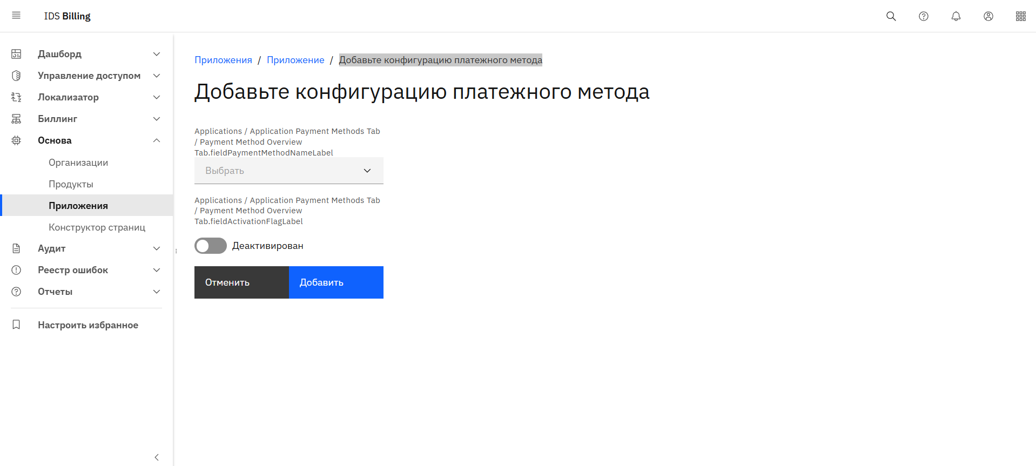Open the hamburger navigation menu

pyautogui.click(x=16, y=16)
